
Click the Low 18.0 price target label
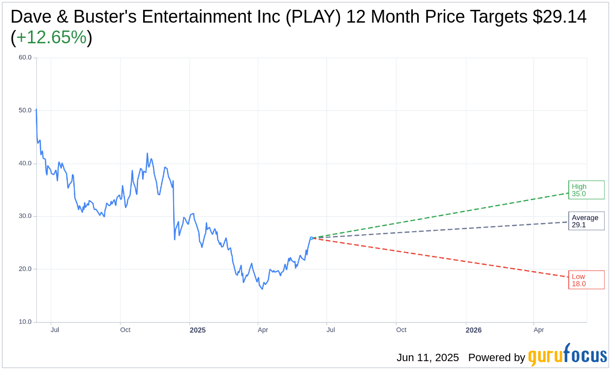pyautogui.click(x=586, y=280)
